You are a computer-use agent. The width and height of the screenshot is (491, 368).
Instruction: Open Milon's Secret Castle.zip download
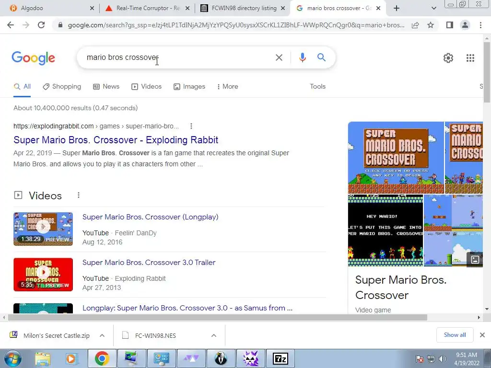[x=57, y=335]
